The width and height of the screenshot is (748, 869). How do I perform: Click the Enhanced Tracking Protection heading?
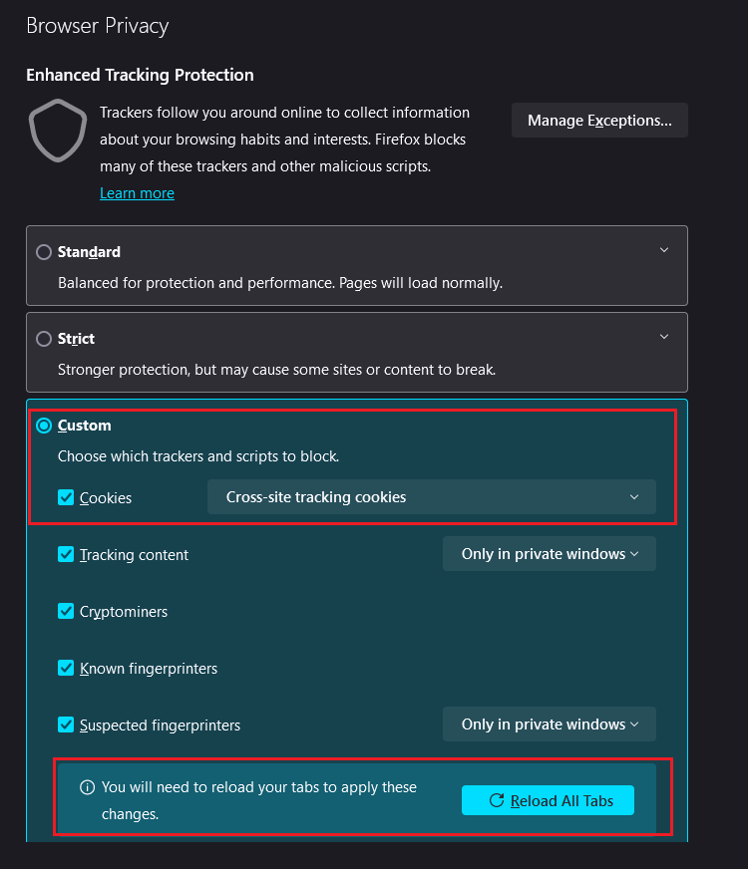click(x=140, y=75)
